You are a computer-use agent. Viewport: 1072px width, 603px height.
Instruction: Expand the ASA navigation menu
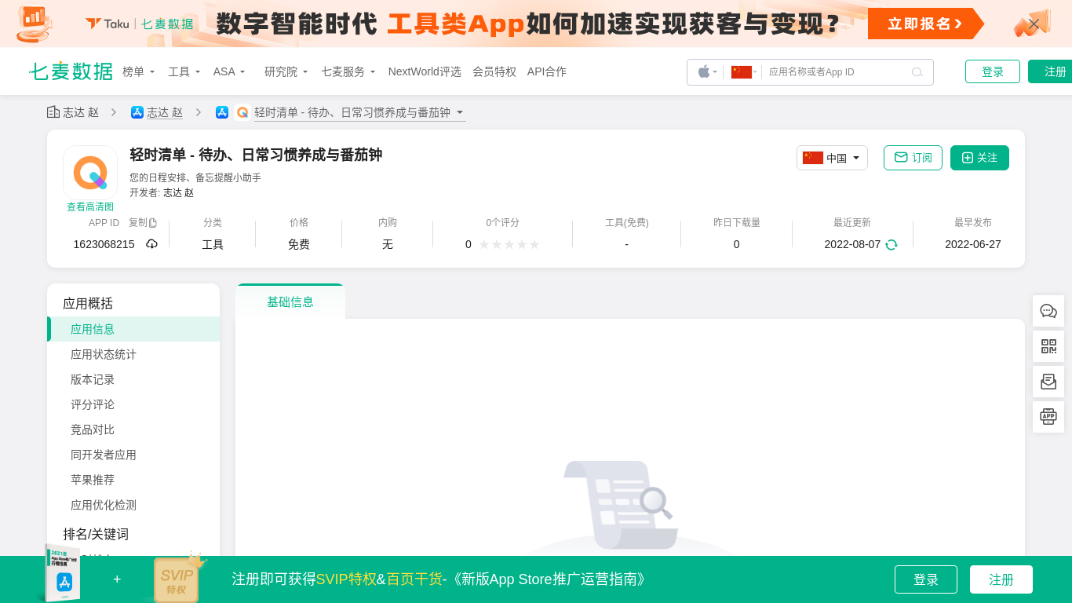[229, 71]
